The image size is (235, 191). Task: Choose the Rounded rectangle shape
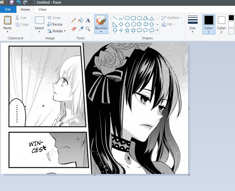139,18
